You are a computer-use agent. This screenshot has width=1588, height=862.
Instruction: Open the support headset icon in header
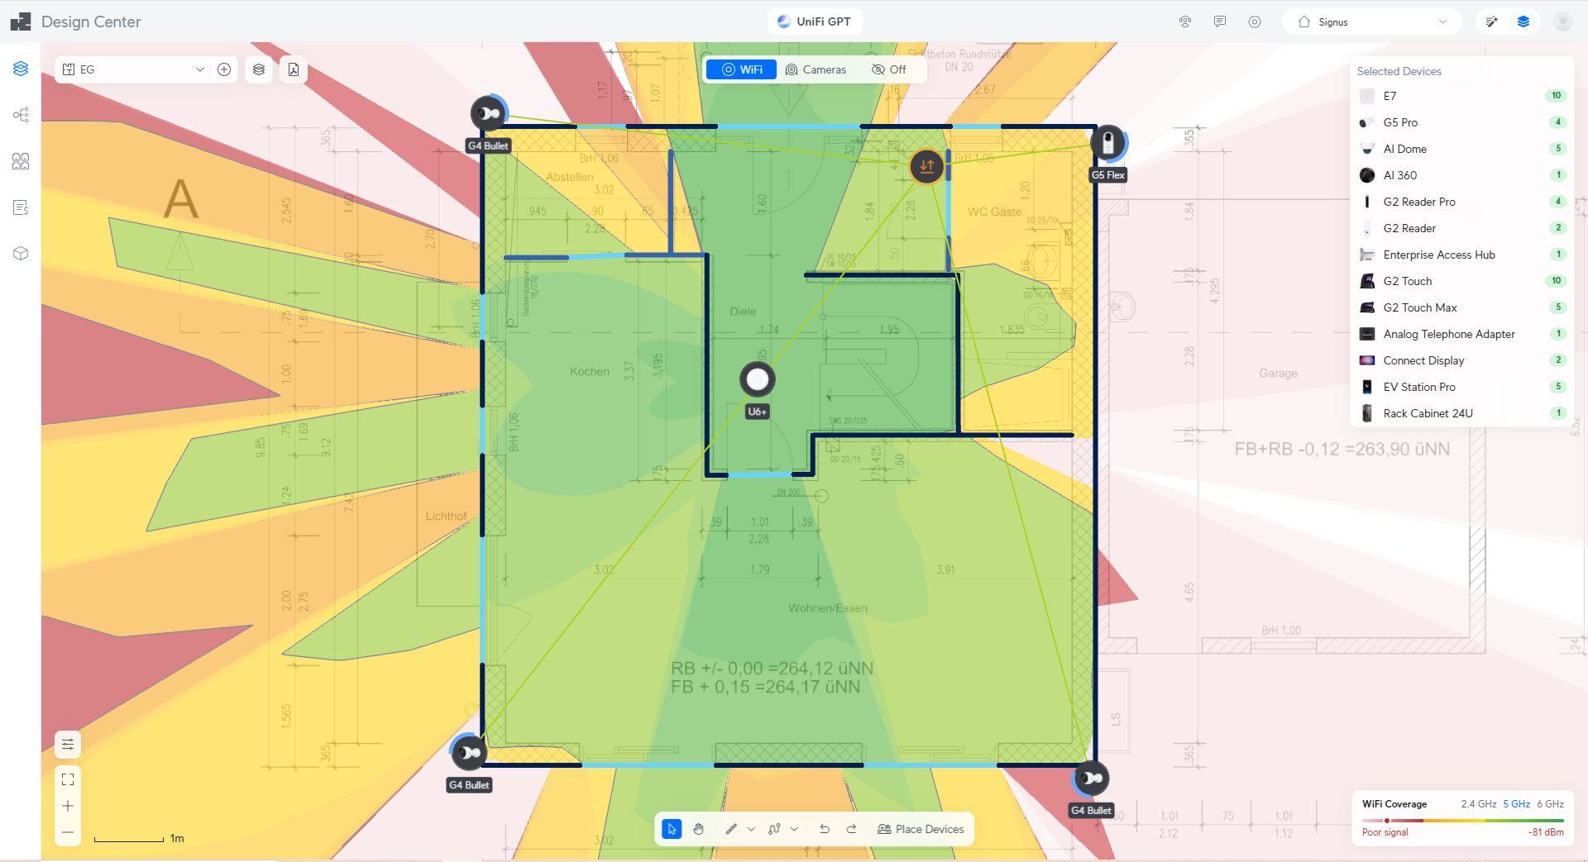pos(1185,22)
